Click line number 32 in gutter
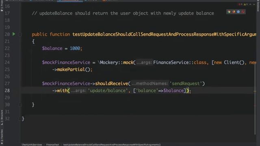Viewport: 260px width, 146px height. 7,119
